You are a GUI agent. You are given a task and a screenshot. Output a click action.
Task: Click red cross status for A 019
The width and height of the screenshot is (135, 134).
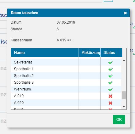coord(110,96)
